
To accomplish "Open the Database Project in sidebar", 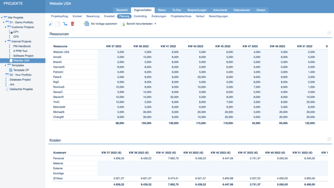I will tap(20, 80).
